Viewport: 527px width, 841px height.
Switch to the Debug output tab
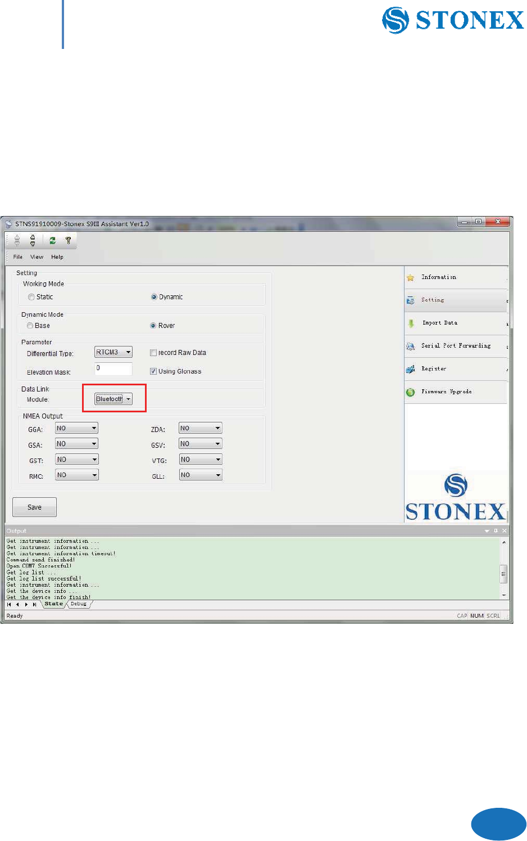coord(79,604)
